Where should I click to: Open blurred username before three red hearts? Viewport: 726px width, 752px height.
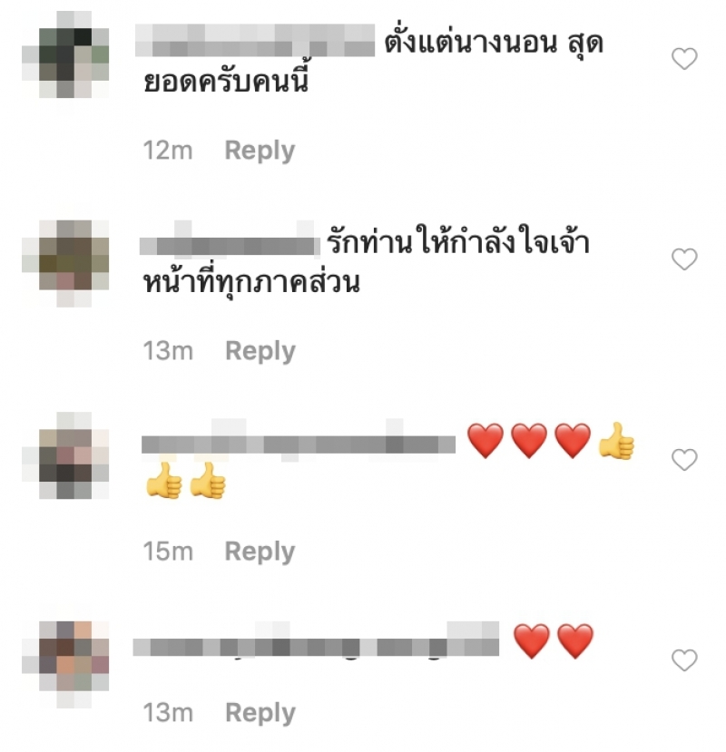click(299, 441)
